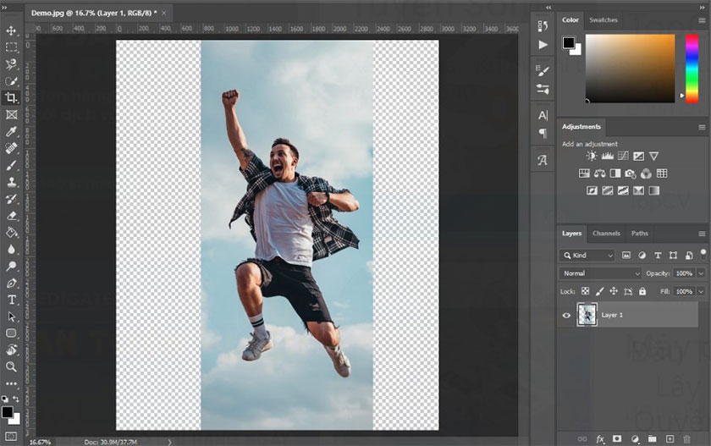Viewport: 711px width, 446px height.
Task: Open the Layers panel menu
Action: (702, 234)
